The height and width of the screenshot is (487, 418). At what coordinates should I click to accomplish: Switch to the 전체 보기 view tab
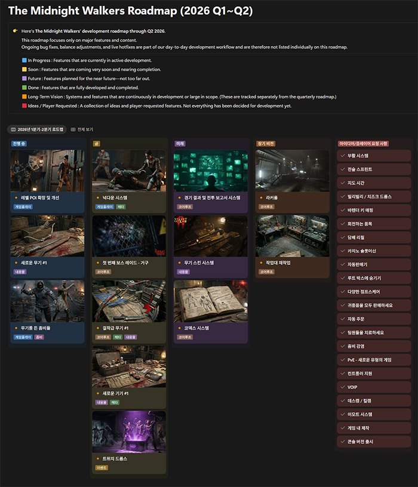[82, 129]
